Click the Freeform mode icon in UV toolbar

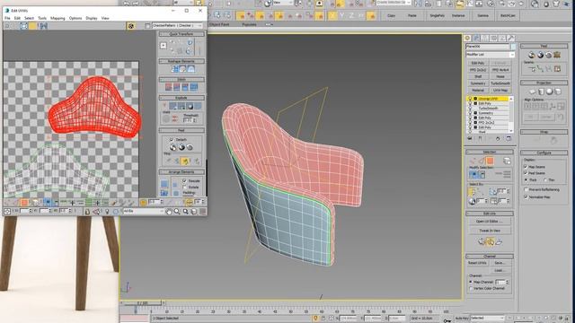[24, 26]
